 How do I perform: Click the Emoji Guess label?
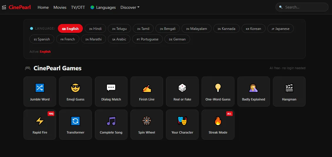point(76,99)
